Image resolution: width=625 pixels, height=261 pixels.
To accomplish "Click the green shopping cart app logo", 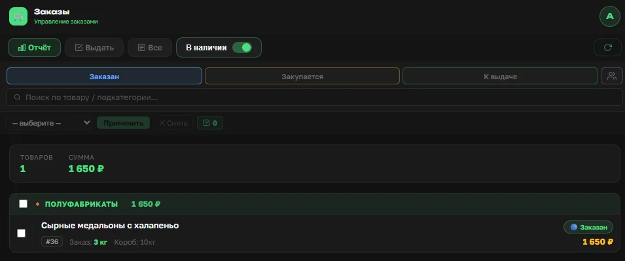I will click(18, 16).
